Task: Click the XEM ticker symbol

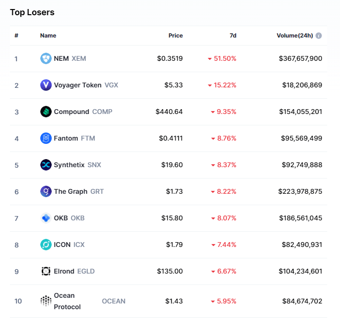Action: coord(79,58)
